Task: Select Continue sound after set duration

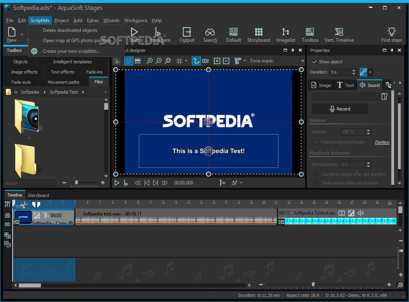Action: click(315, 174)
